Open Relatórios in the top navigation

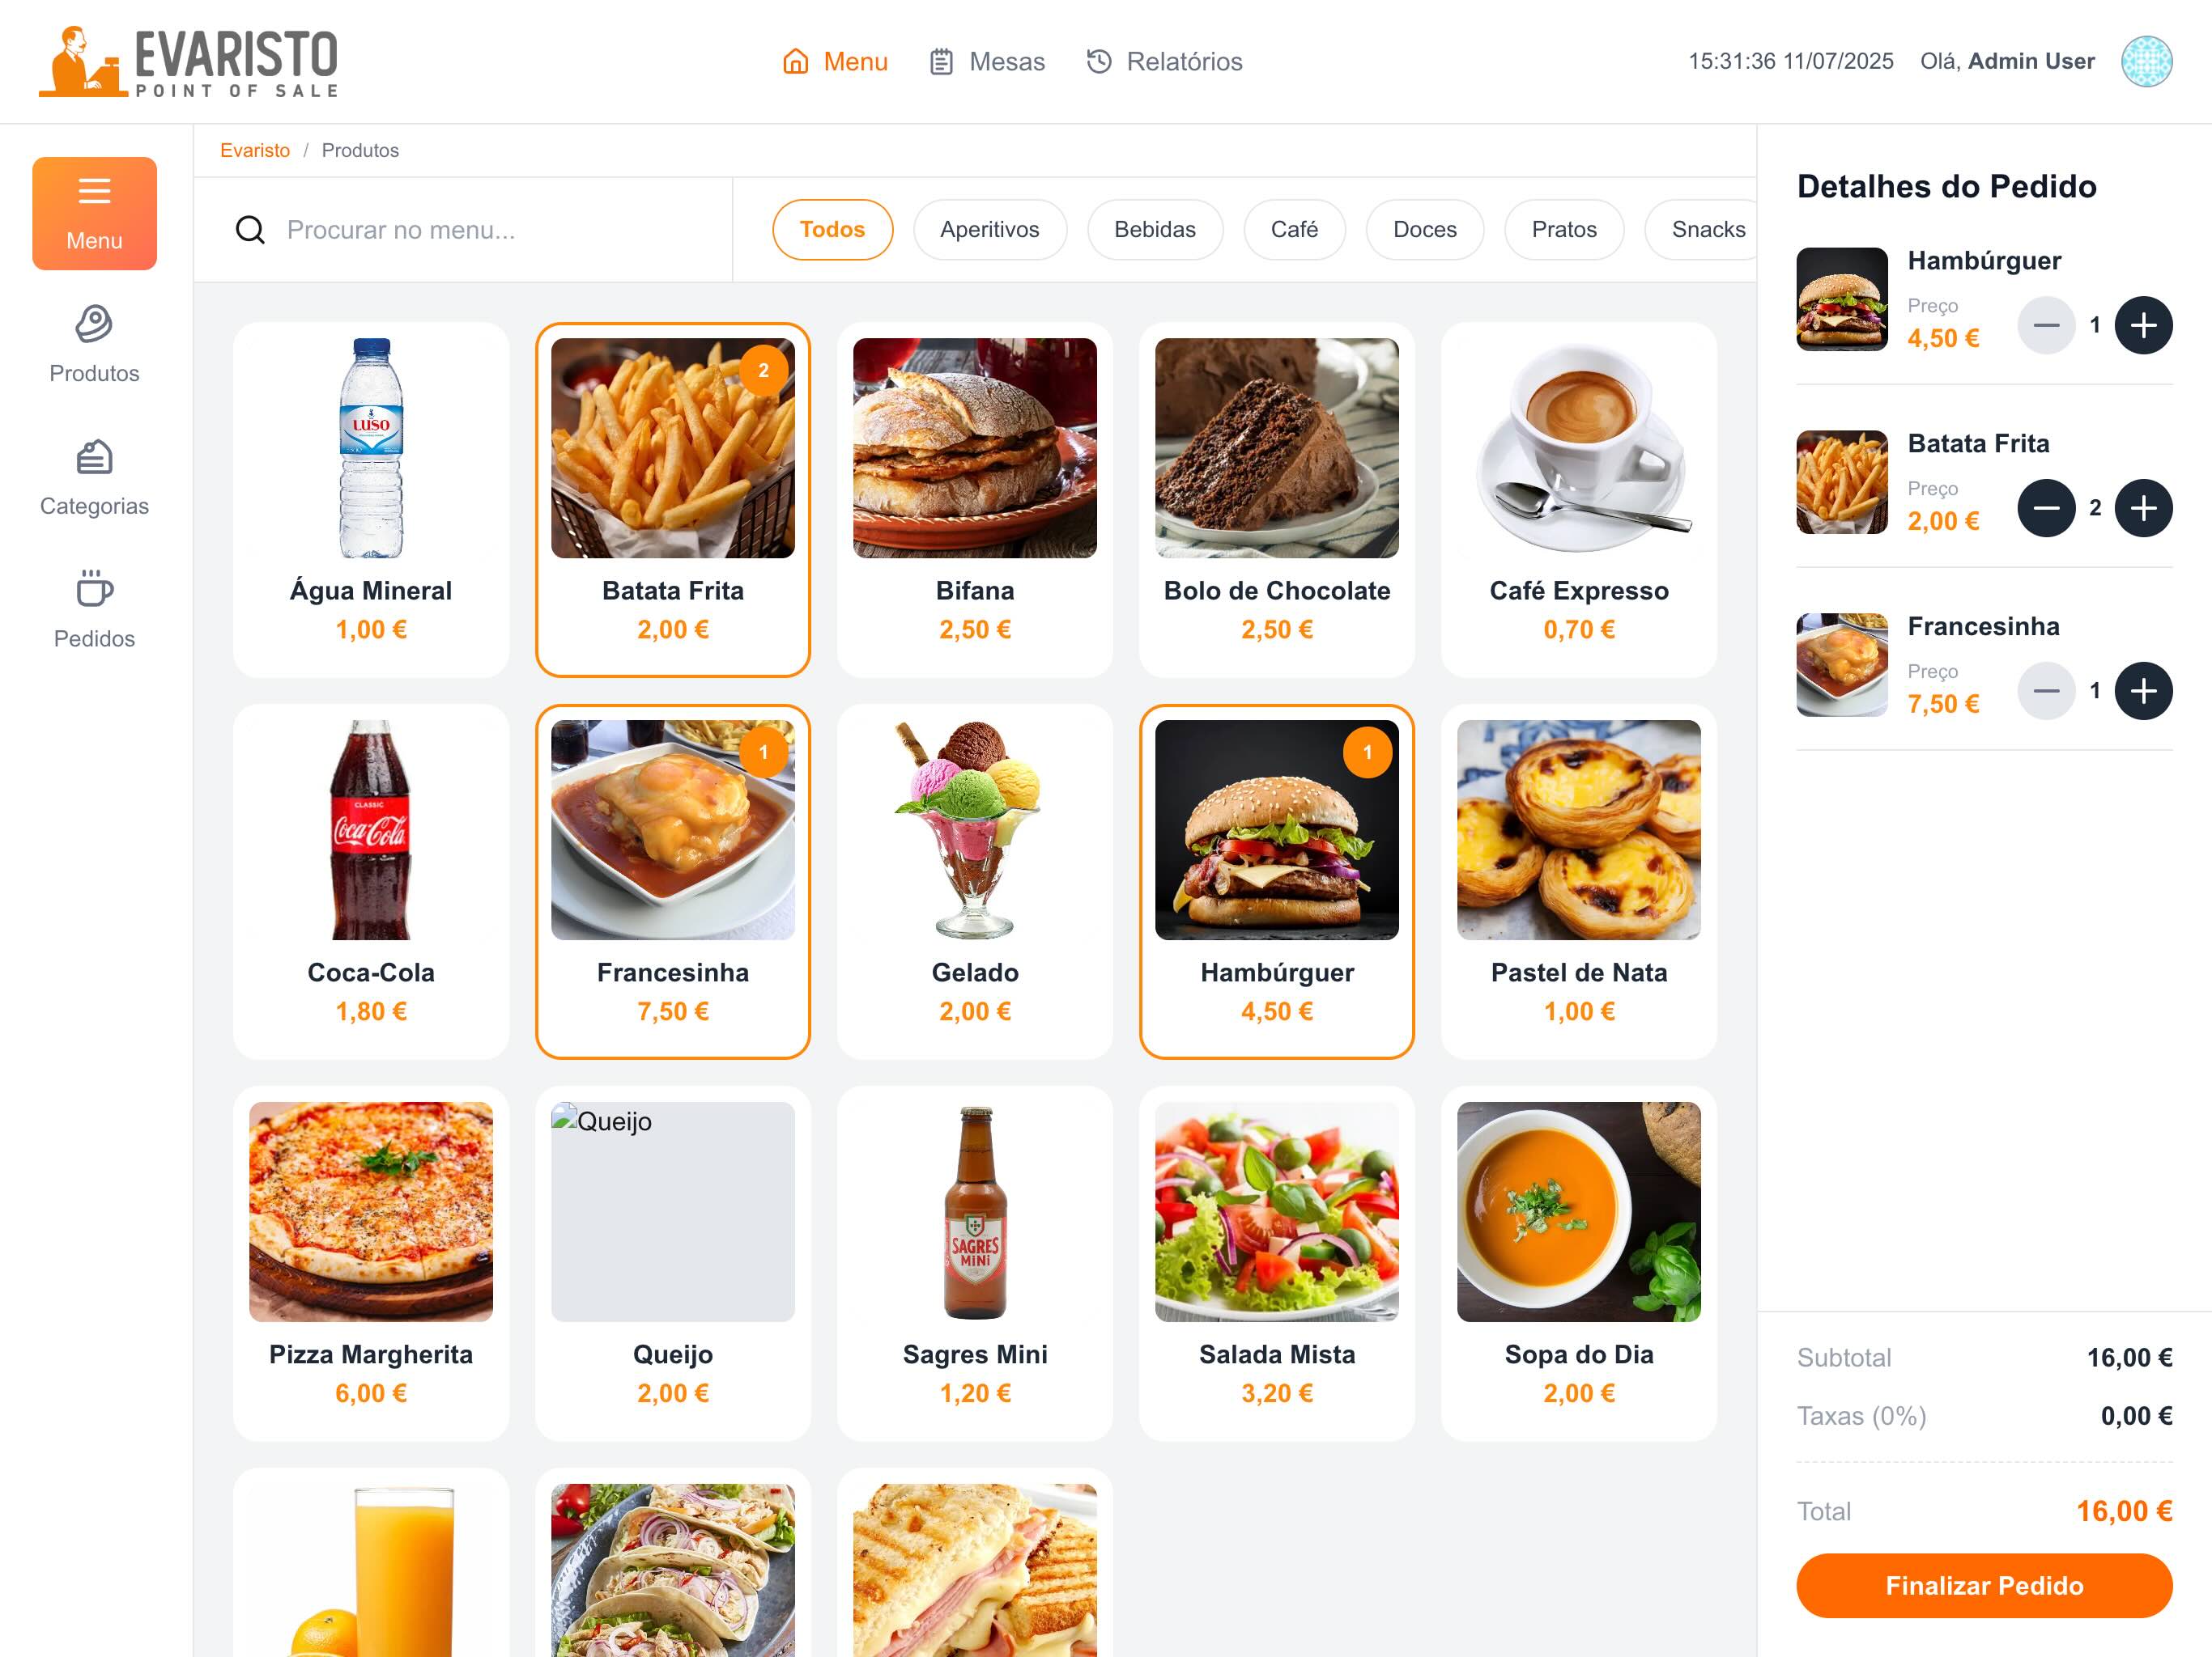[1164, 62]
